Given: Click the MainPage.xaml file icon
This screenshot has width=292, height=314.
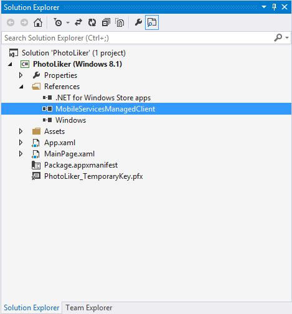Looking at the screenshot, I should (35, 154).
